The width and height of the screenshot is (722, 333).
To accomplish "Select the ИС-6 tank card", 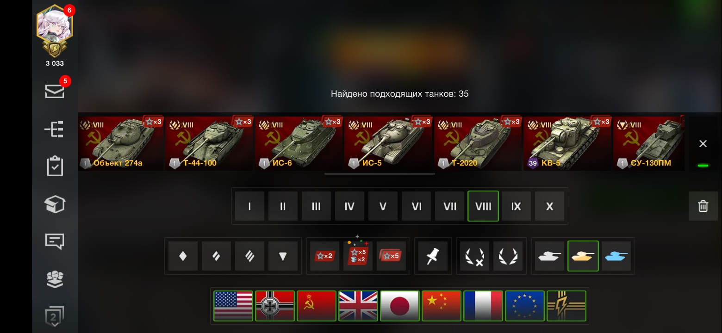I will tap(299, 143).
